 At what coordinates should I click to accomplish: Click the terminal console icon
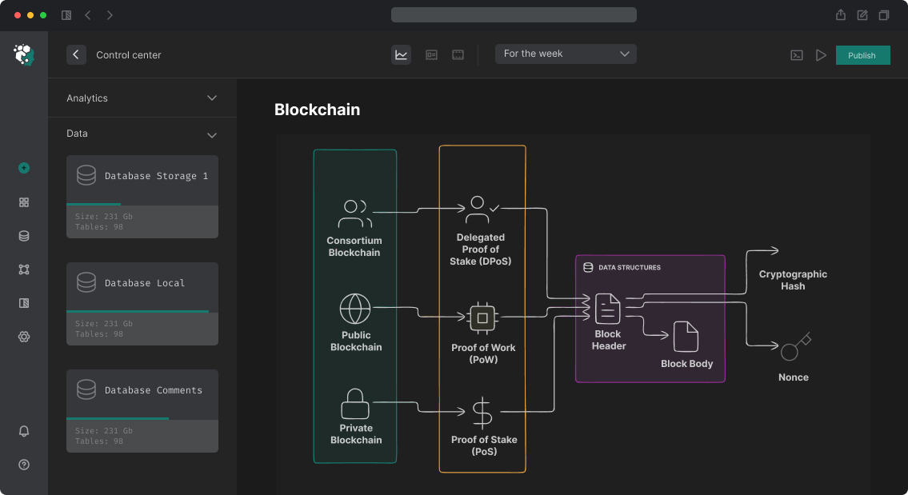click(x=796, y=55)
